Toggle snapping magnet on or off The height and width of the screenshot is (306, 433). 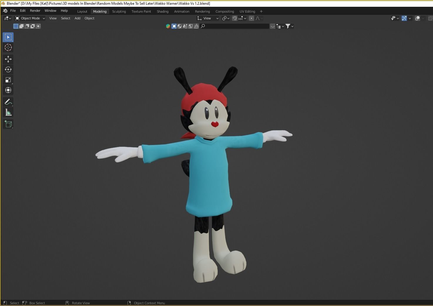[x=235, y=18]
